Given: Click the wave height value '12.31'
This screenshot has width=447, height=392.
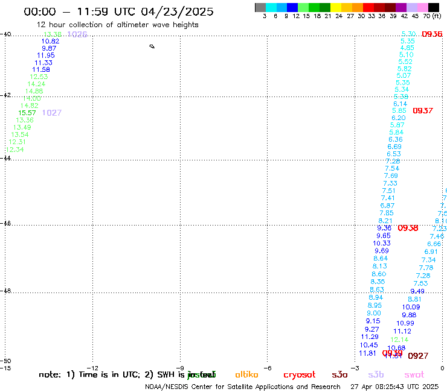Looking at the screenshot, I should coord(18,142).
